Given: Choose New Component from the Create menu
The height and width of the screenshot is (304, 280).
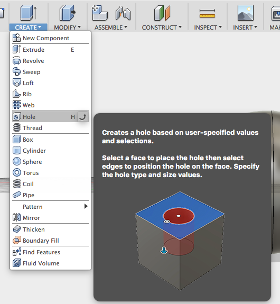Looking at the screenshot, I should click(x=50, y=38).
